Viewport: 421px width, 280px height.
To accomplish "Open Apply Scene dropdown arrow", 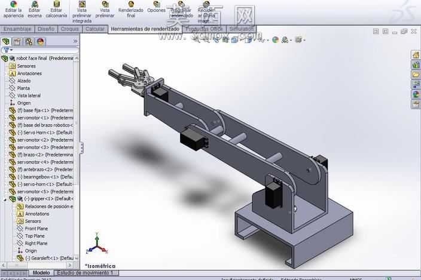I will click(291, 41).
